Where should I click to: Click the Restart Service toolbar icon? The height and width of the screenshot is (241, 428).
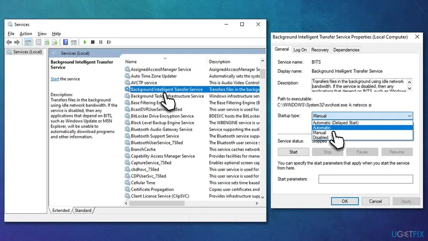point(109,42)
